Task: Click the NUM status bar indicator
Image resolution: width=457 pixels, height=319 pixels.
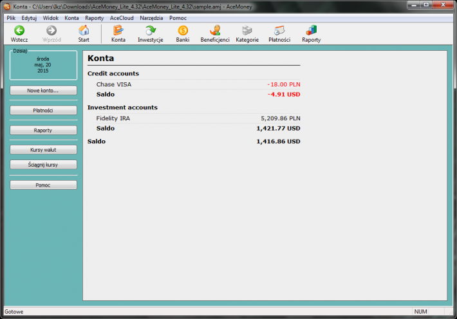Action: pos(420,312)
